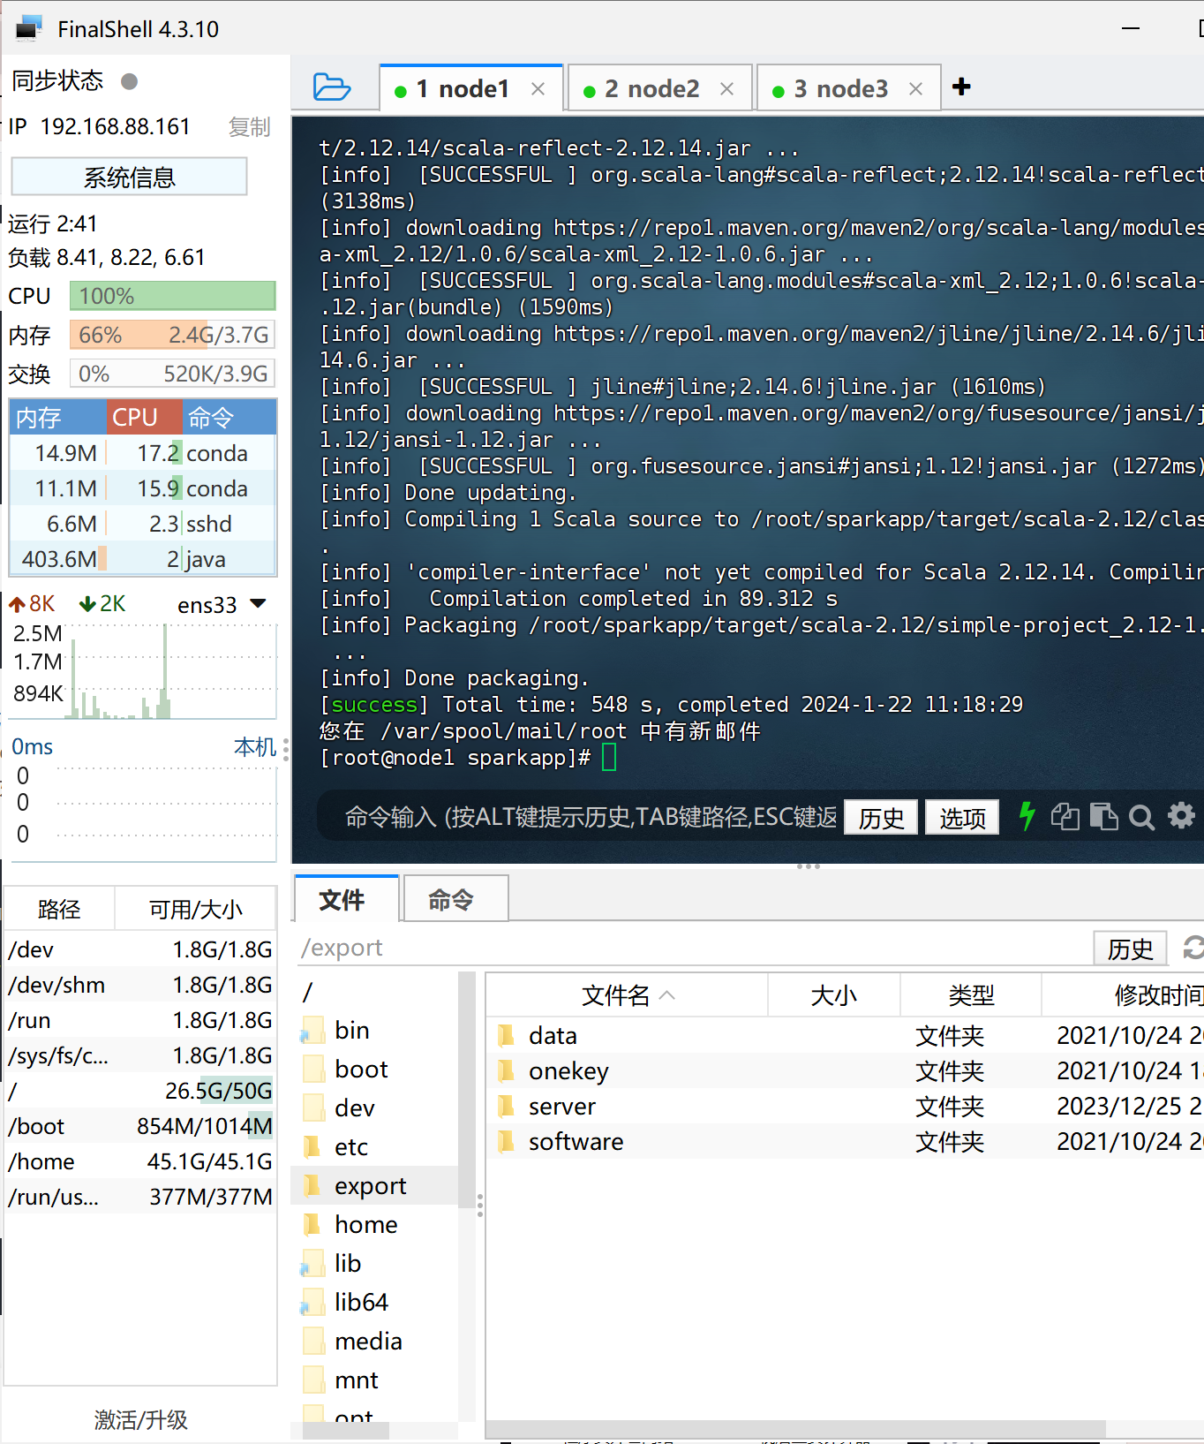The image size is (1204, 1444).
Task: Click the /export path field
Action: pos(693,948)
